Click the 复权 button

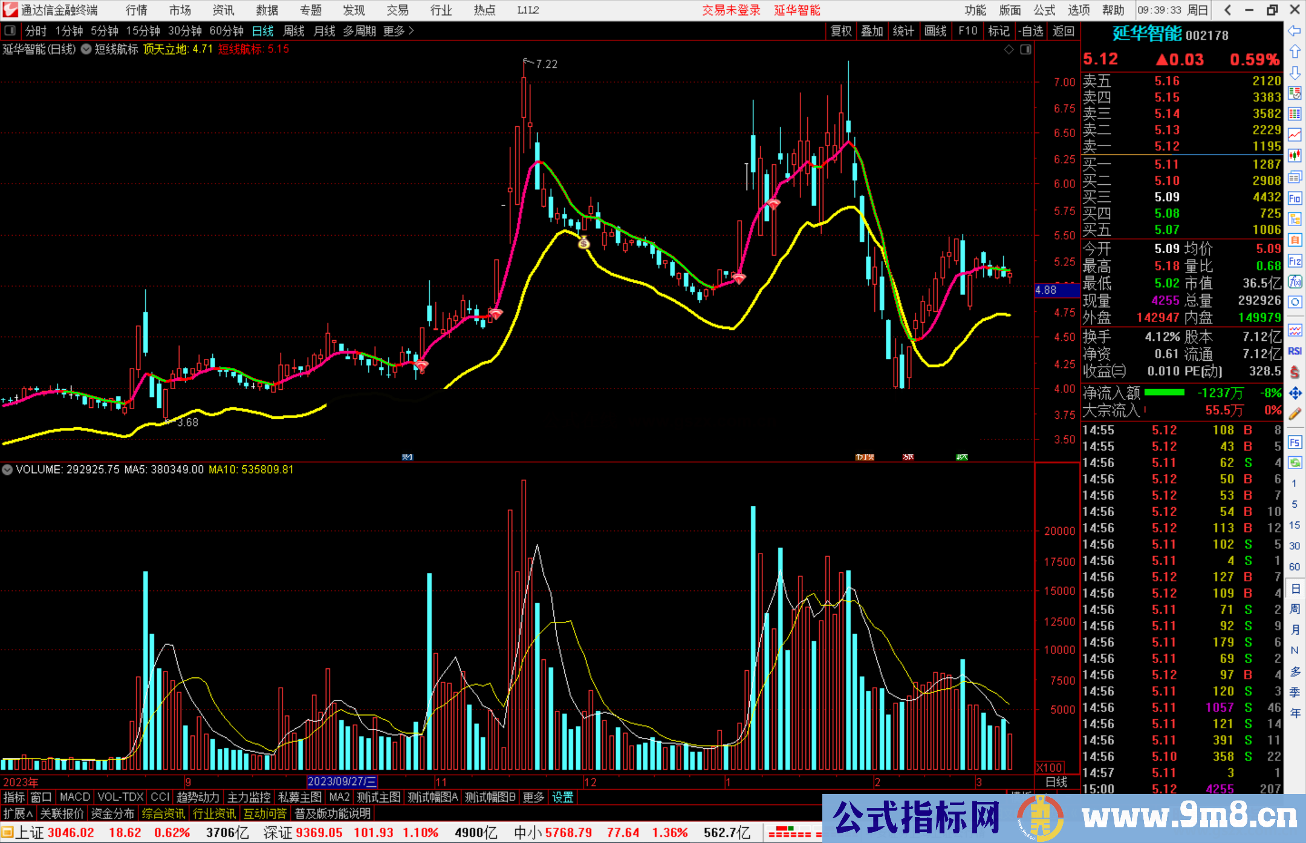[x=840, y=31]
